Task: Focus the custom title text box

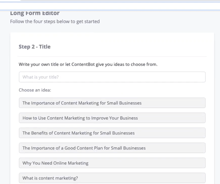Action: [112, 77]
